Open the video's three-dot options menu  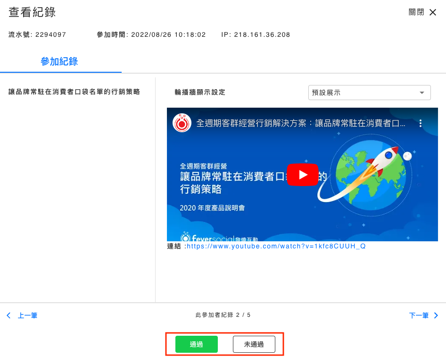pyautogui.click(x=421, y=123)
